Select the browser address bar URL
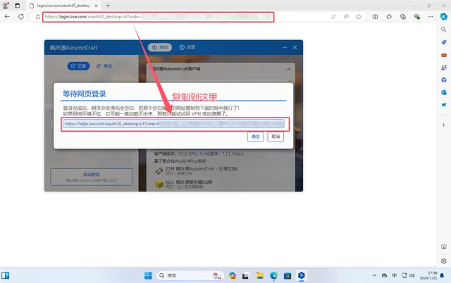Image resolution: width=451 pixels, height=283 pixels. click(158, 17)
